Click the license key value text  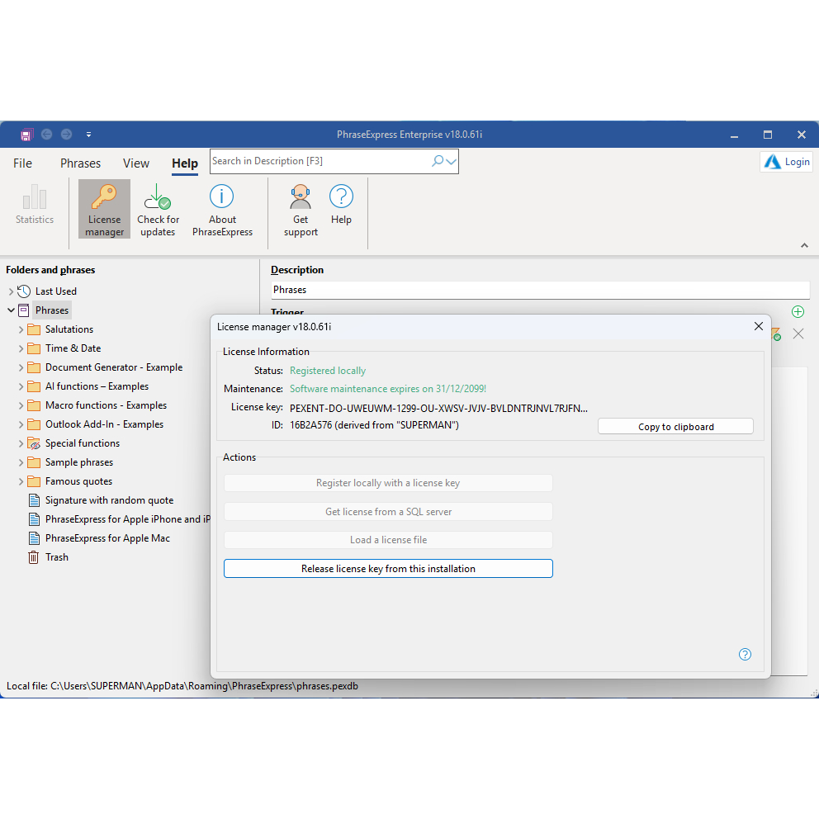(438, 409)
